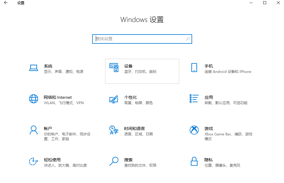Click the '时间和语言' heading text
The width and height of the screenshot is (284, 183).
click(x=134, y=129)
